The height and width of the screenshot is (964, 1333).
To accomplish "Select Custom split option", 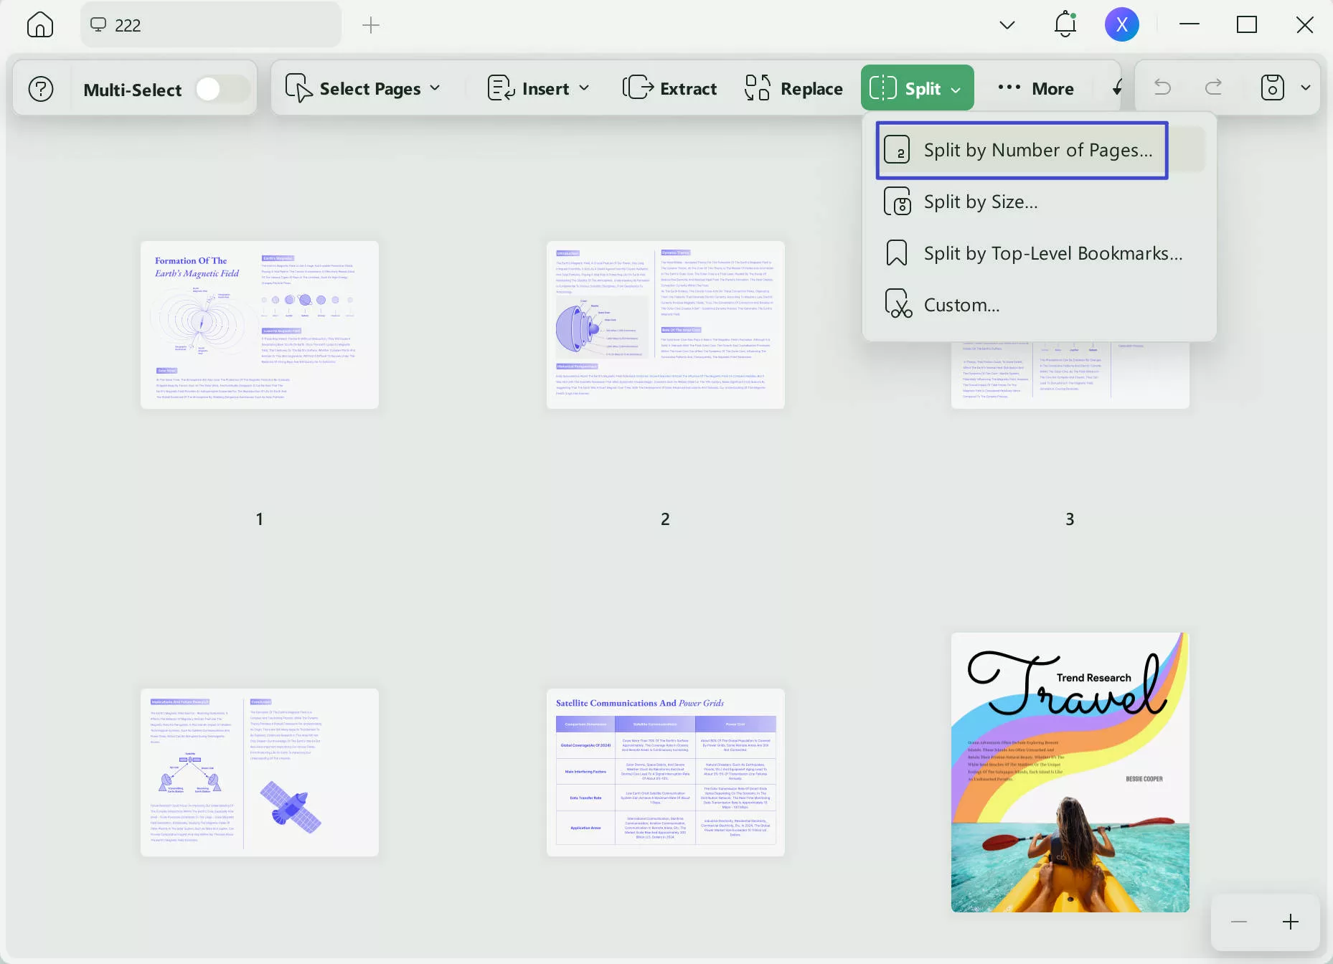I will pyautogui.click(x=962, y=304).
